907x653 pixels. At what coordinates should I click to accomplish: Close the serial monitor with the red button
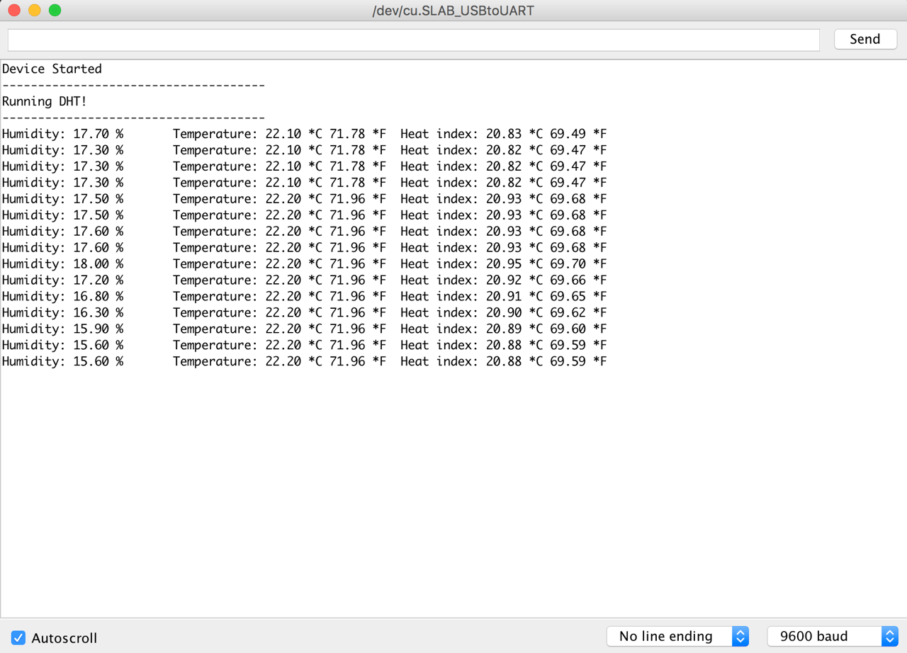13,11
